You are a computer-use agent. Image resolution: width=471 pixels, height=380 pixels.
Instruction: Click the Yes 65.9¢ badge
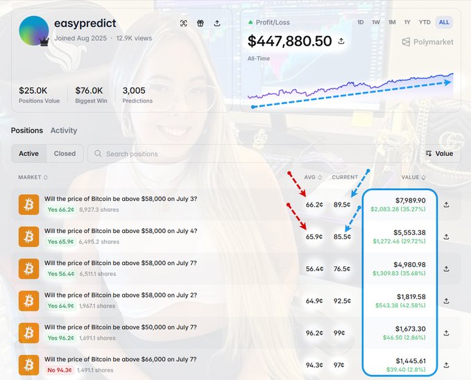(x=60, y=242)
